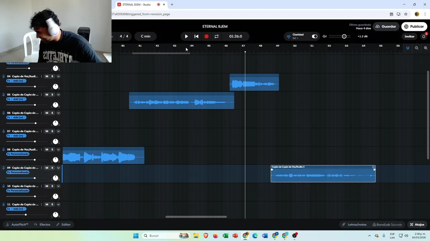Change the 4 / 4 time signature
The height and width of the screenshot is (241, 430).
pyautogui.click(x=124, y=36)
